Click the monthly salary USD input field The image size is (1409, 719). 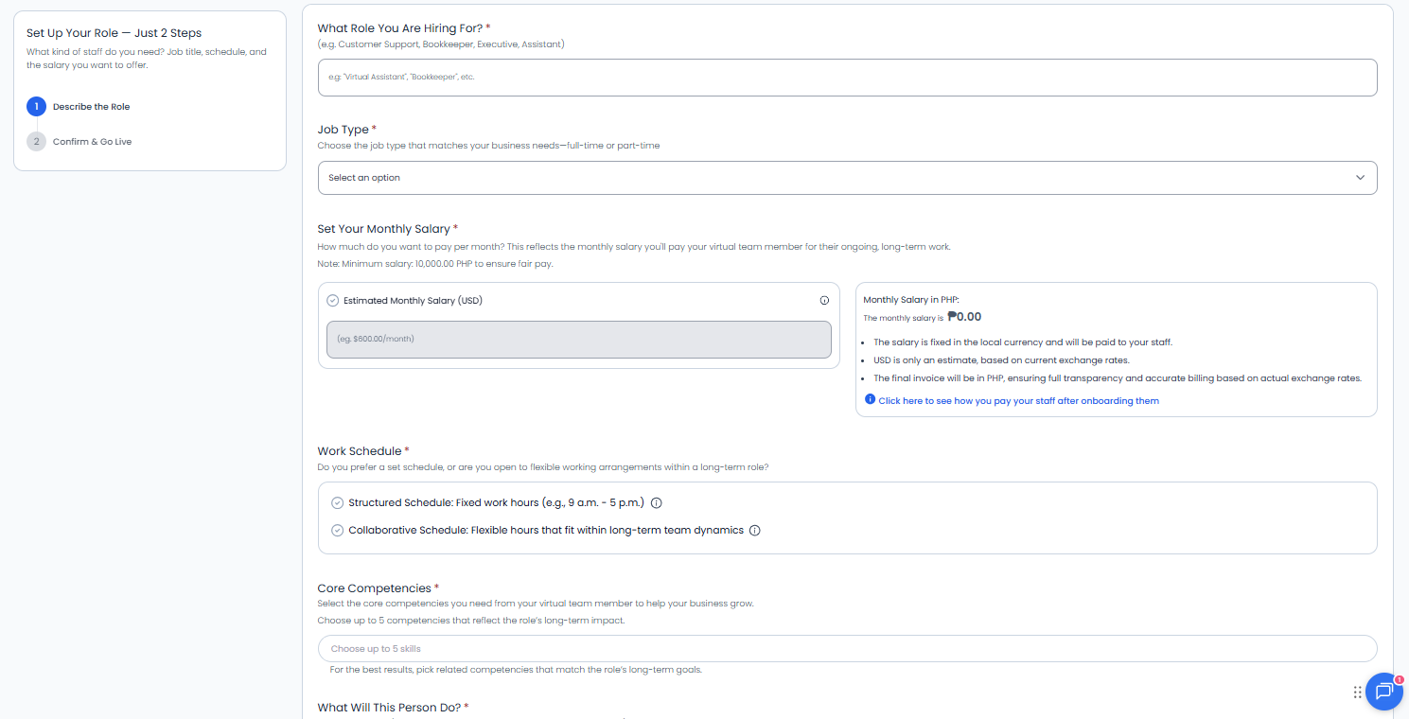pos(578,340)
